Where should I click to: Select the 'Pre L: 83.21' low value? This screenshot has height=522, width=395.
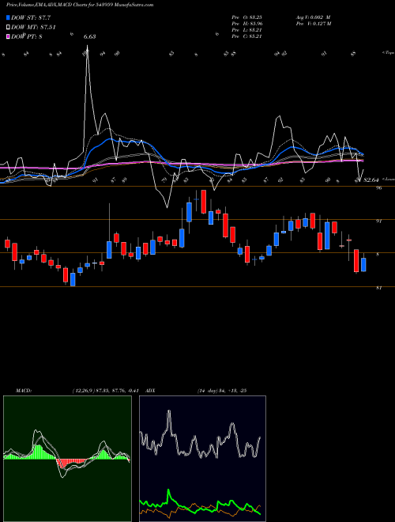[246, 30]
